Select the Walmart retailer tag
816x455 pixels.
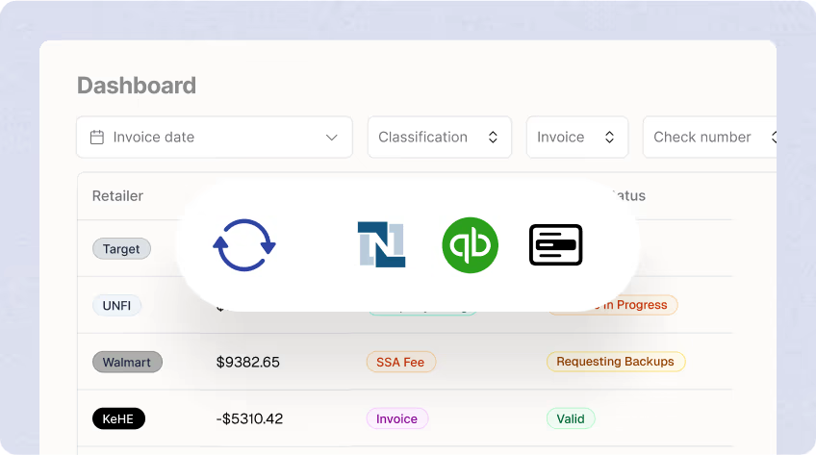127,362
